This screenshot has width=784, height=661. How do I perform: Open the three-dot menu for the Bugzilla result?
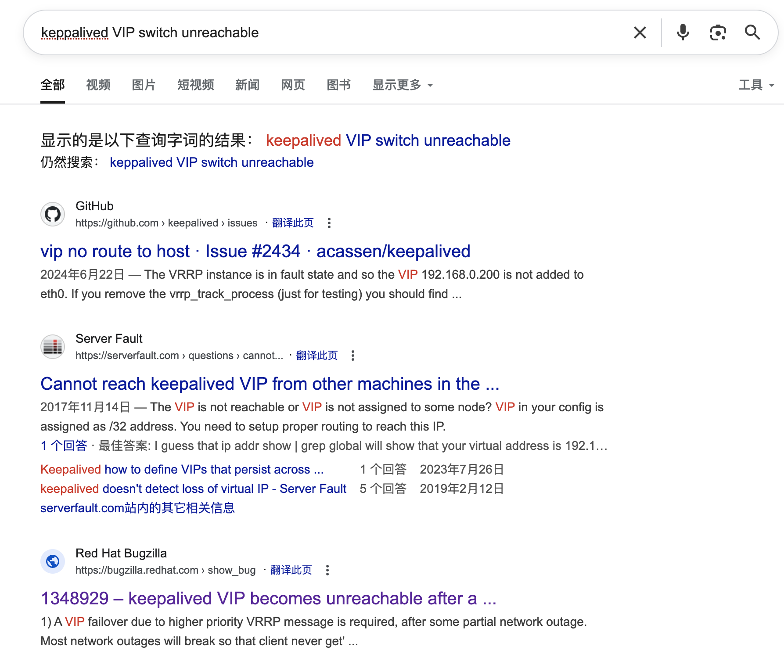tap(327, 570)
